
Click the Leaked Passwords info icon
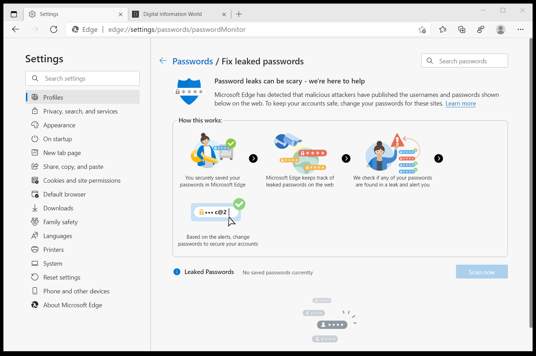pos(177,272)
